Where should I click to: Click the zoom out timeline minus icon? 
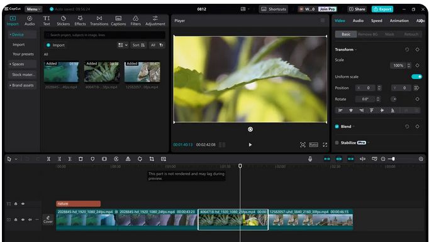click(383, 159)
